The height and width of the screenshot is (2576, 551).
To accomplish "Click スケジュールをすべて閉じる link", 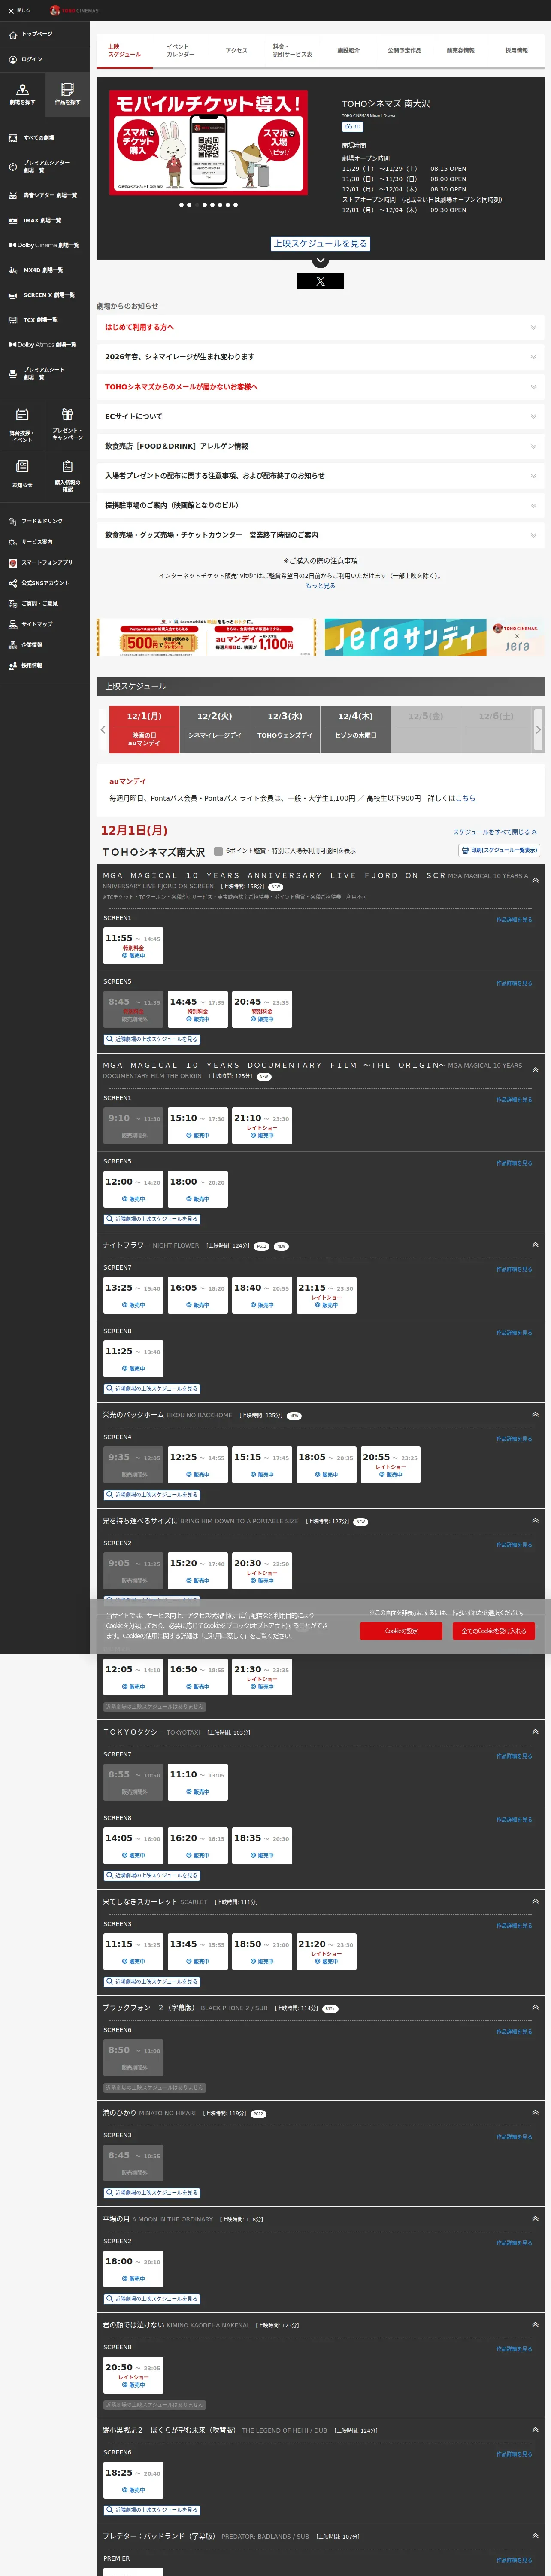I will coord(495,832).
